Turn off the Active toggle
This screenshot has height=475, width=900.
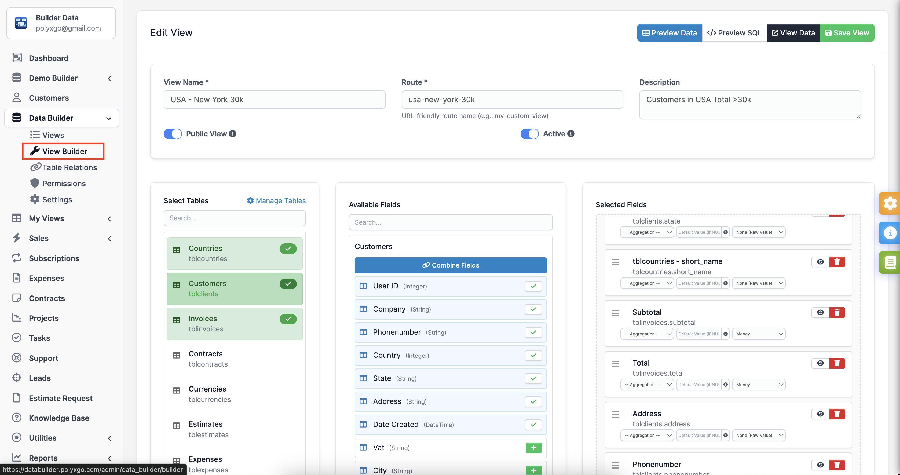pos(529,134)
